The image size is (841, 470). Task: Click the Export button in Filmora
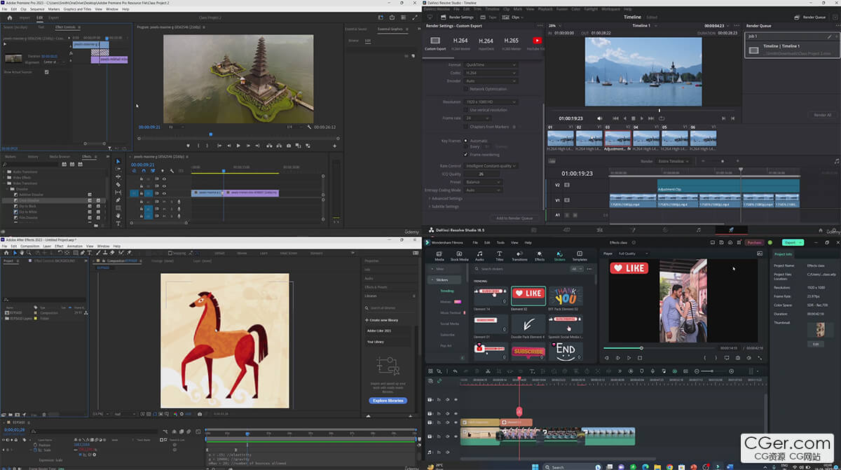coord(792,242)
